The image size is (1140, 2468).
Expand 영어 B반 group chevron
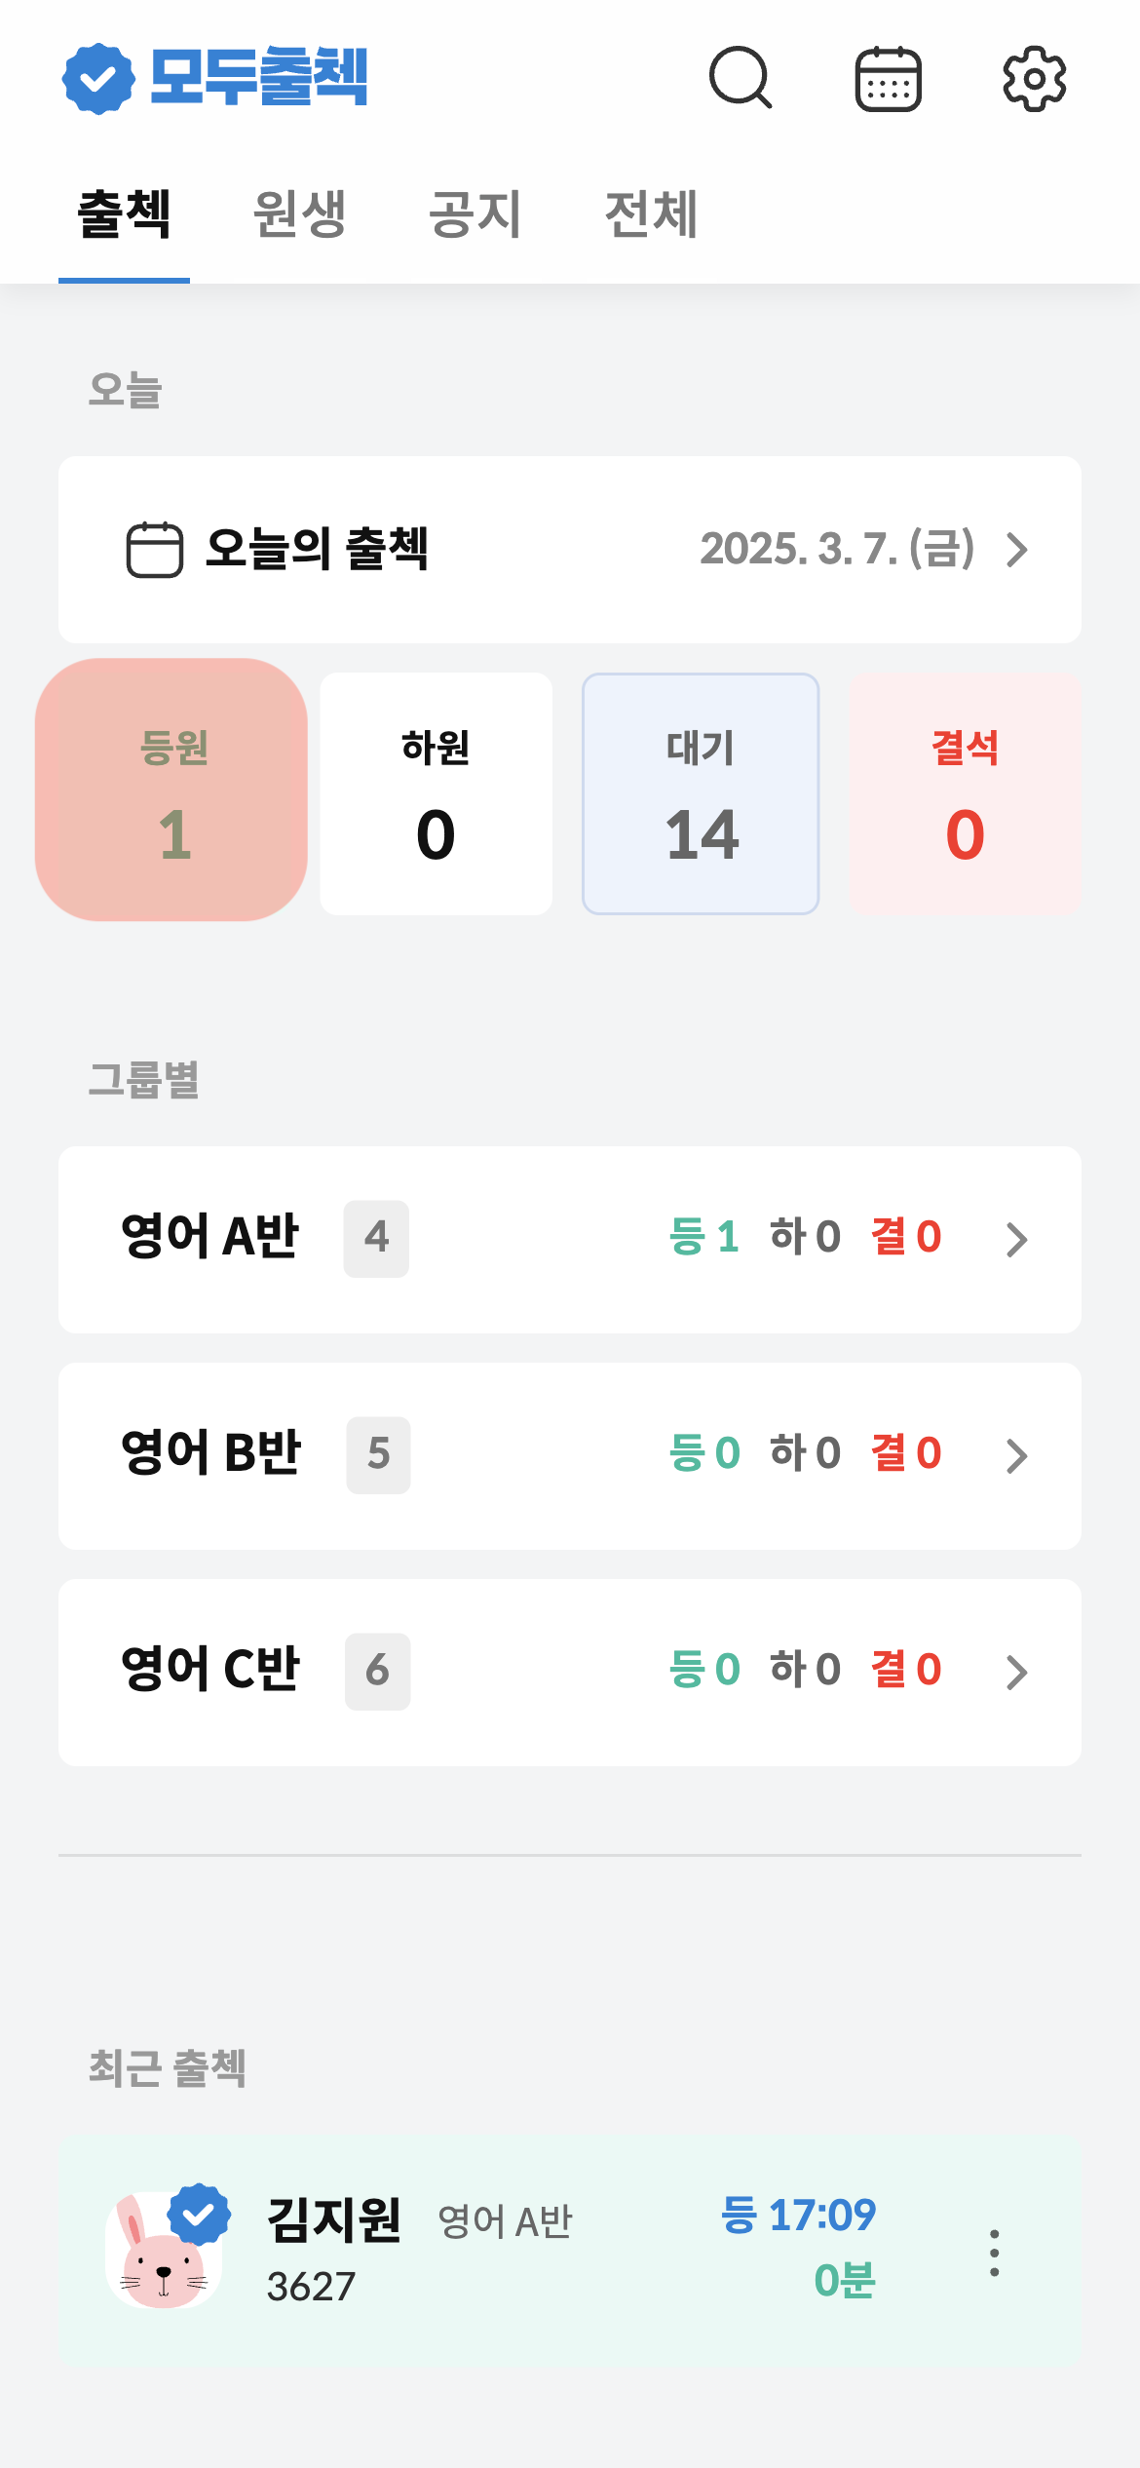1016,1456
